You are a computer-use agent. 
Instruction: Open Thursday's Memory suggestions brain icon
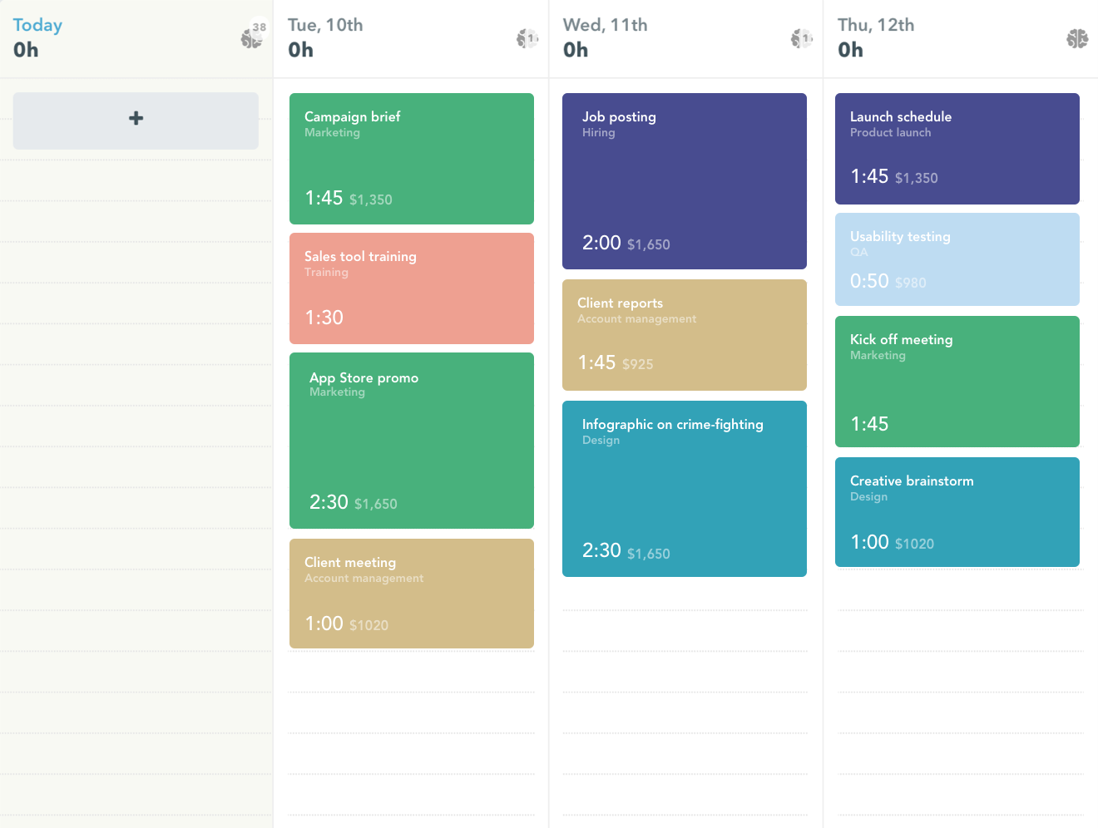[x=1076, y=37]
